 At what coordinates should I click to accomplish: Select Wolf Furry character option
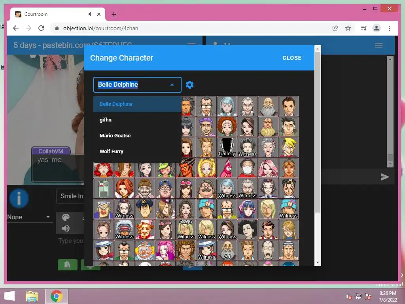137,151
